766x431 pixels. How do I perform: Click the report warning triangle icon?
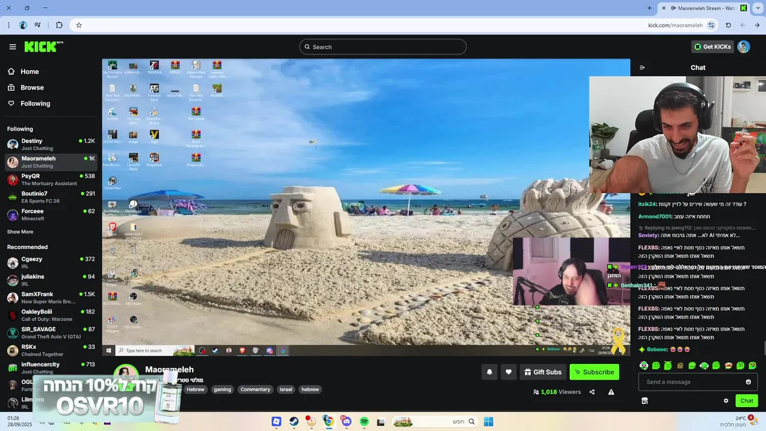click(611, 392)
